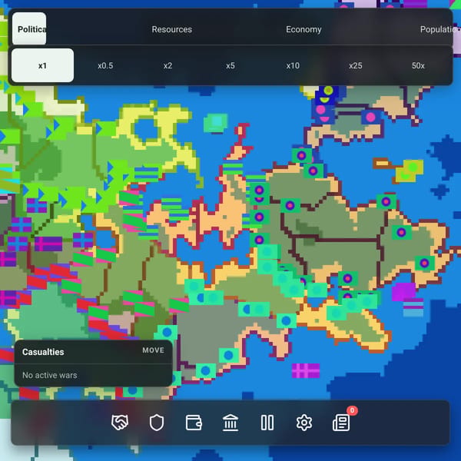Set game speed to x2
Screen dimensions: 461x461
click(x=167, y=65)
